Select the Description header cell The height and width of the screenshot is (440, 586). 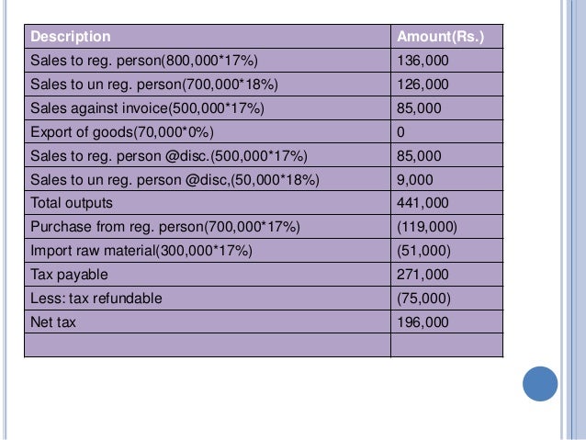[208, 36]
